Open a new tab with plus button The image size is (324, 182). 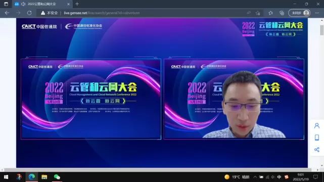point(77,4)
